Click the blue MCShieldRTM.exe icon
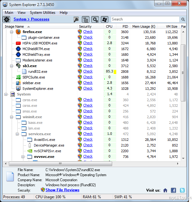The image size is (194, 202). click(18, 49)
